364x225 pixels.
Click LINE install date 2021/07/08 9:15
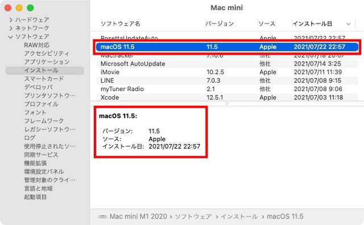click(x=317, y=80)
